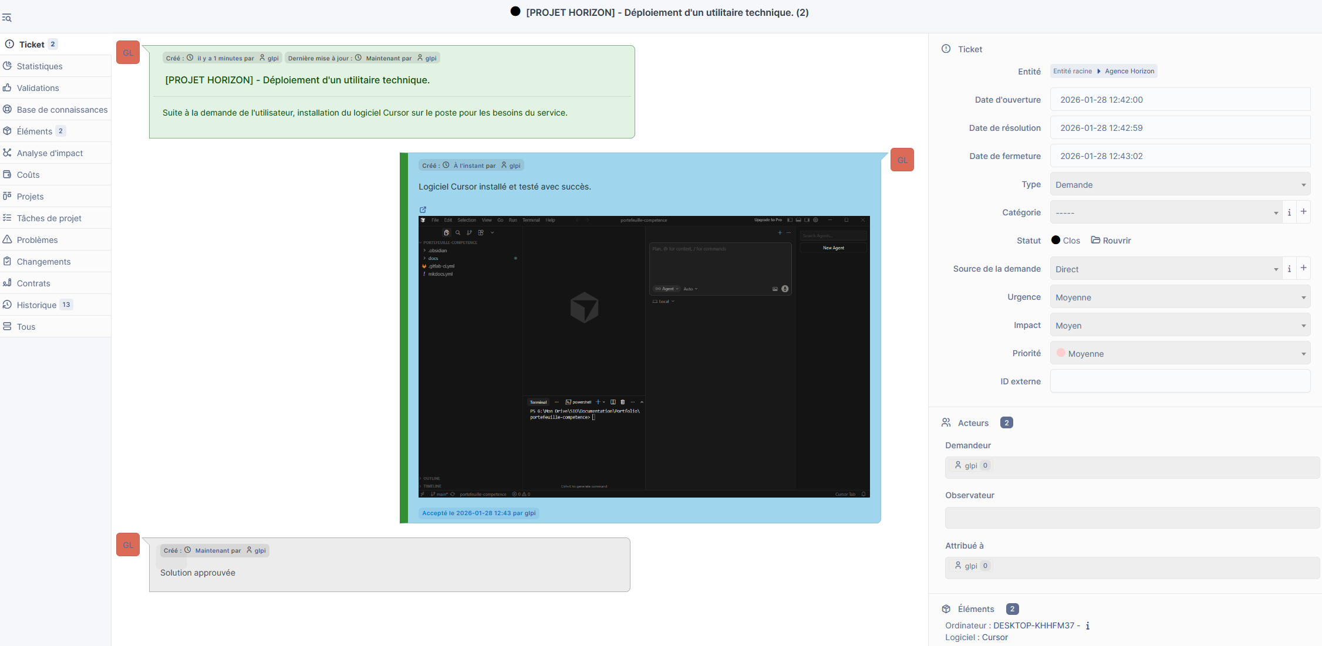Click the info icon next to Catégorie
Image resolution: width=1322 pixels, height=646 pixels.
tap(1289, 212)
